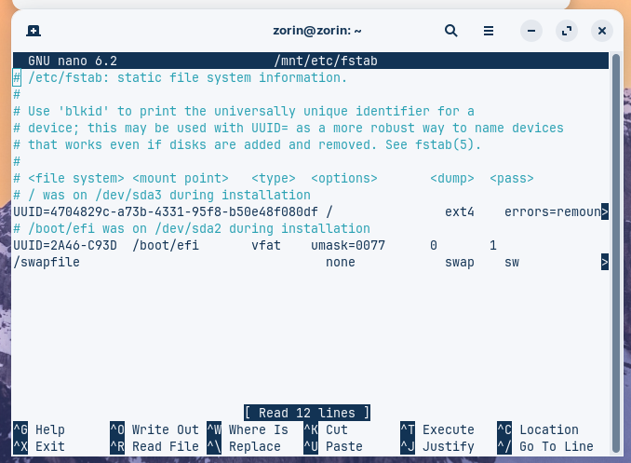Place cursor on the /swapfile line

coord(47,263)
